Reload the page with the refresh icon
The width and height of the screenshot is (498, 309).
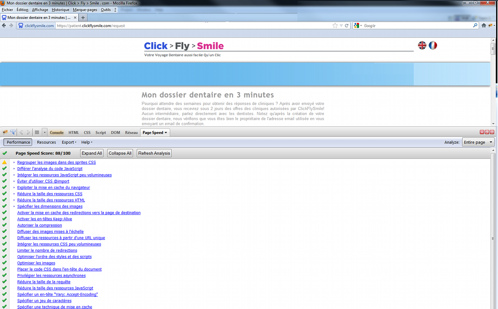point(347,25)
